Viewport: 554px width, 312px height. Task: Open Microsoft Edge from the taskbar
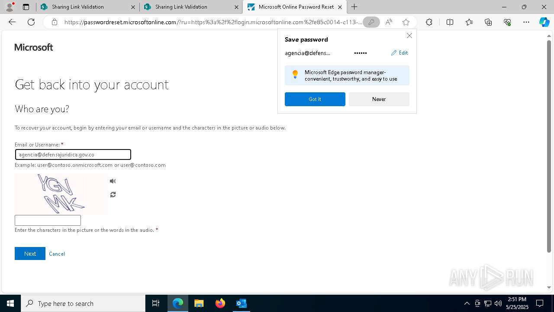[178, 303]
